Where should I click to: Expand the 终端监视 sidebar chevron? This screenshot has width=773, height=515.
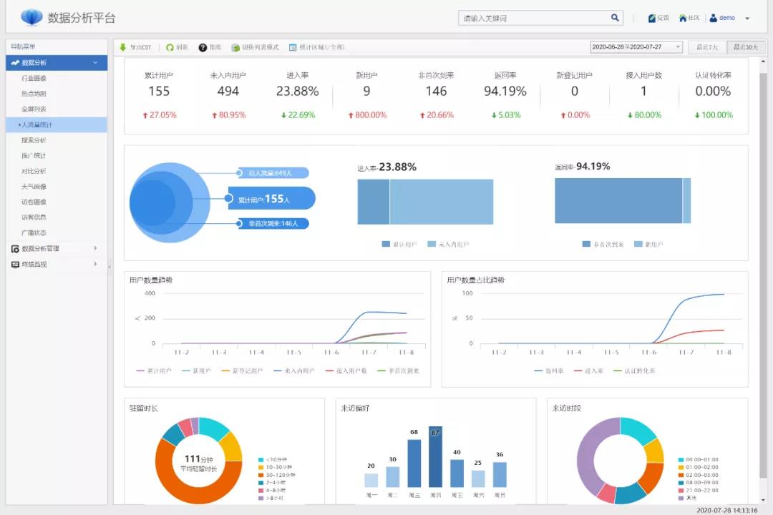tap(95, 264)
